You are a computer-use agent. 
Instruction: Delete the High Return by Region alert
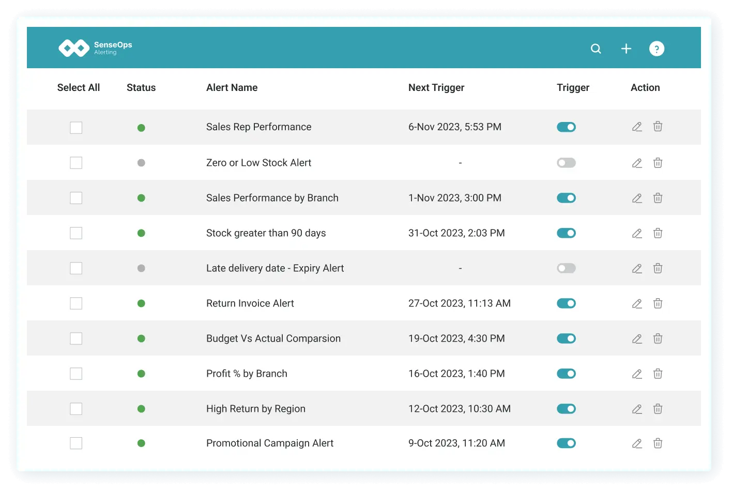point(658,409)
